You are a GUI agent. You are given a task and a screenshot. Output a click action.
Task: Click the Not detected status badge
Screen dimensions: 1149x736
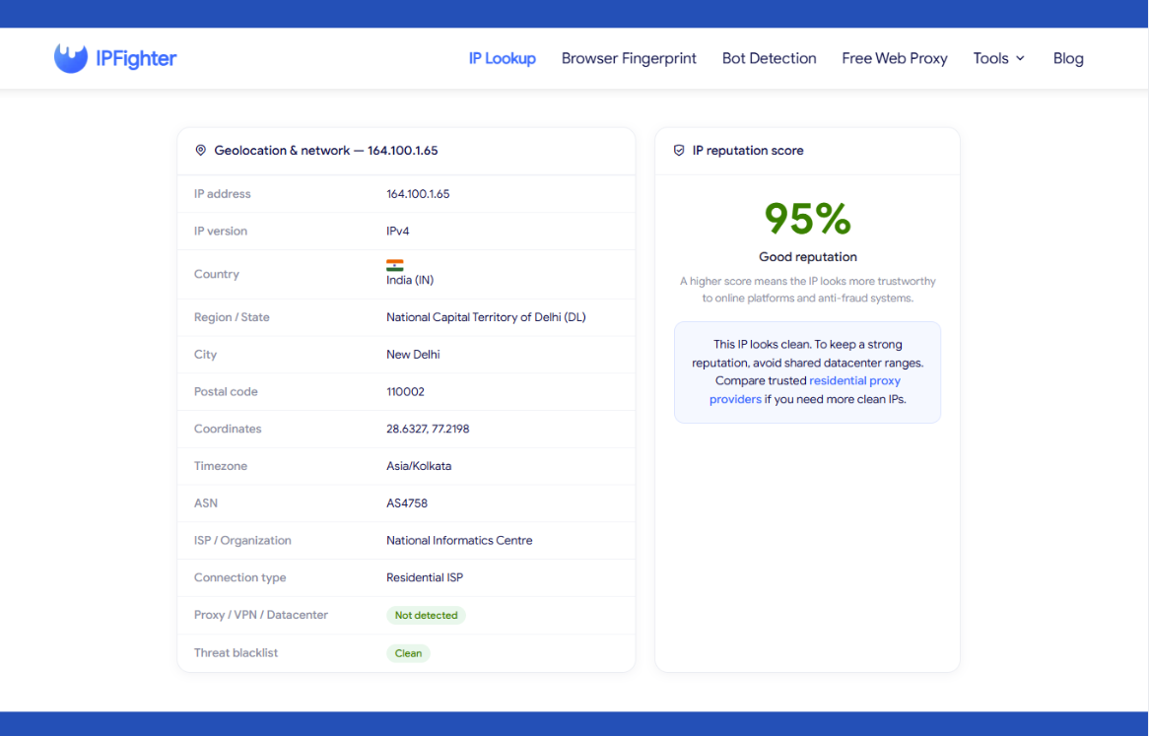426,615
